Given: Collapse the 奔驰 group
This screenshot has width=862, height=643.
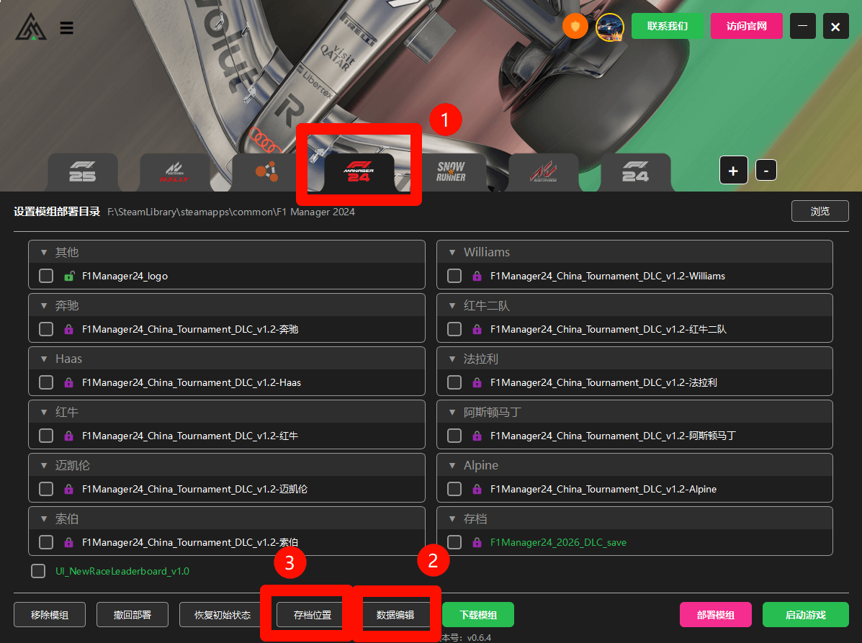Looking at the screenshot, I should [x=44, y=306].
